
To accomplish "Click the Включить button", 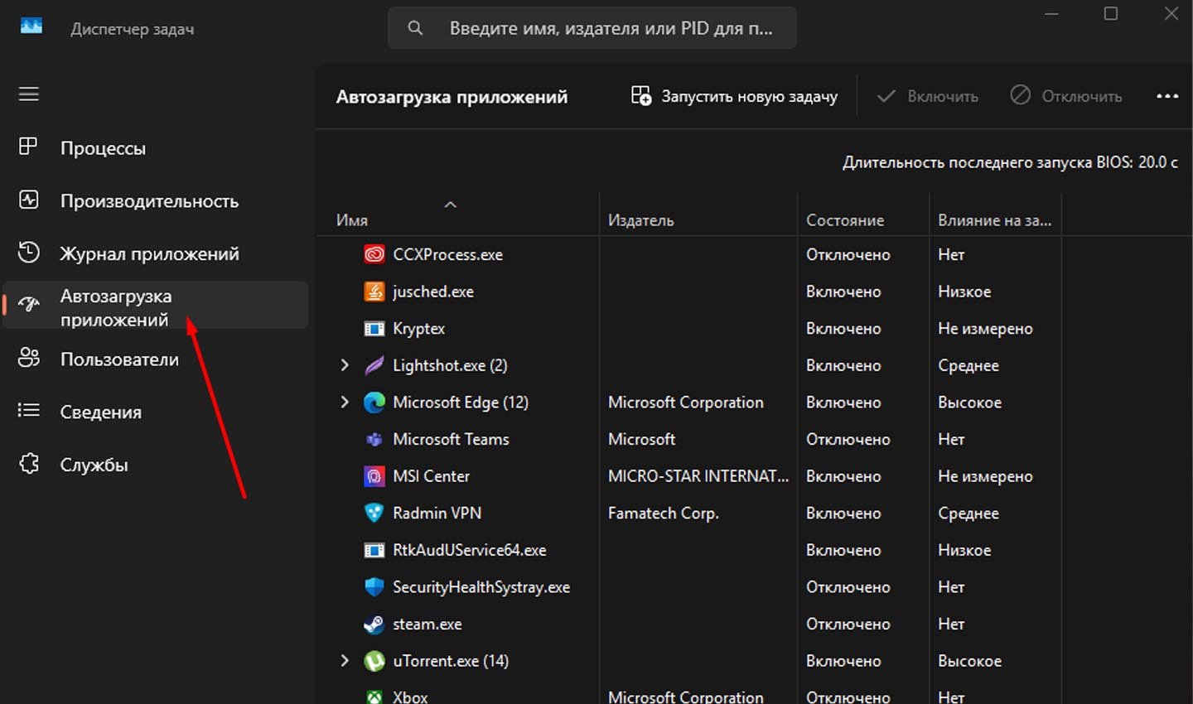I will (x=927, y=96).
